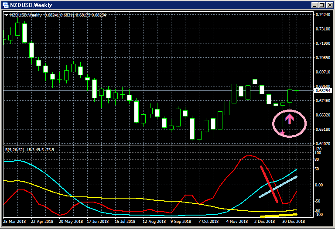Click date label 9 Sep 2018
Image resolution: width=335 pixels, height=229 pixels.
tap(181, 221)
